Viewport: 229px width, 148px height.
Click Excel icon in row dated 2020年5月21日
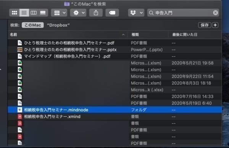20,63
